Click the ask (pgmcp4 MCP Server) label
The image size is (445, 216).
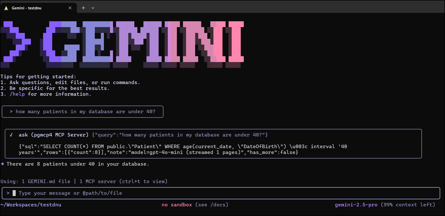coord(53,135)
